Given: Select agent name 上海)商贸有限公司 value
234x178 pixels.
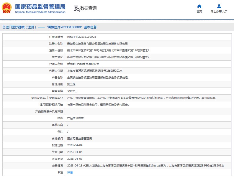Looking at the screenshot, I should pos(83,64).
